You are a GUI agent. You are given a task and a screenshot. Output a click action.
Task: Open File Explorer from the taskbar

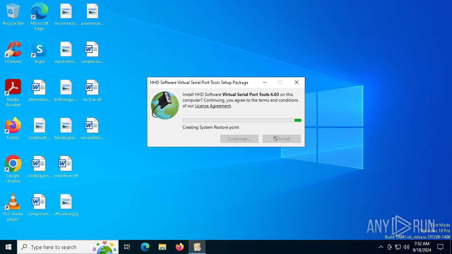point(162,247)
